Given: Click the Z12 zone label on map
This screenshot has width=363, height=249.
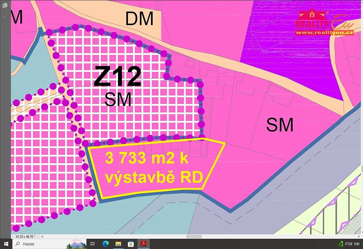Looking at the screenshot, I should [x=118, y=77].
